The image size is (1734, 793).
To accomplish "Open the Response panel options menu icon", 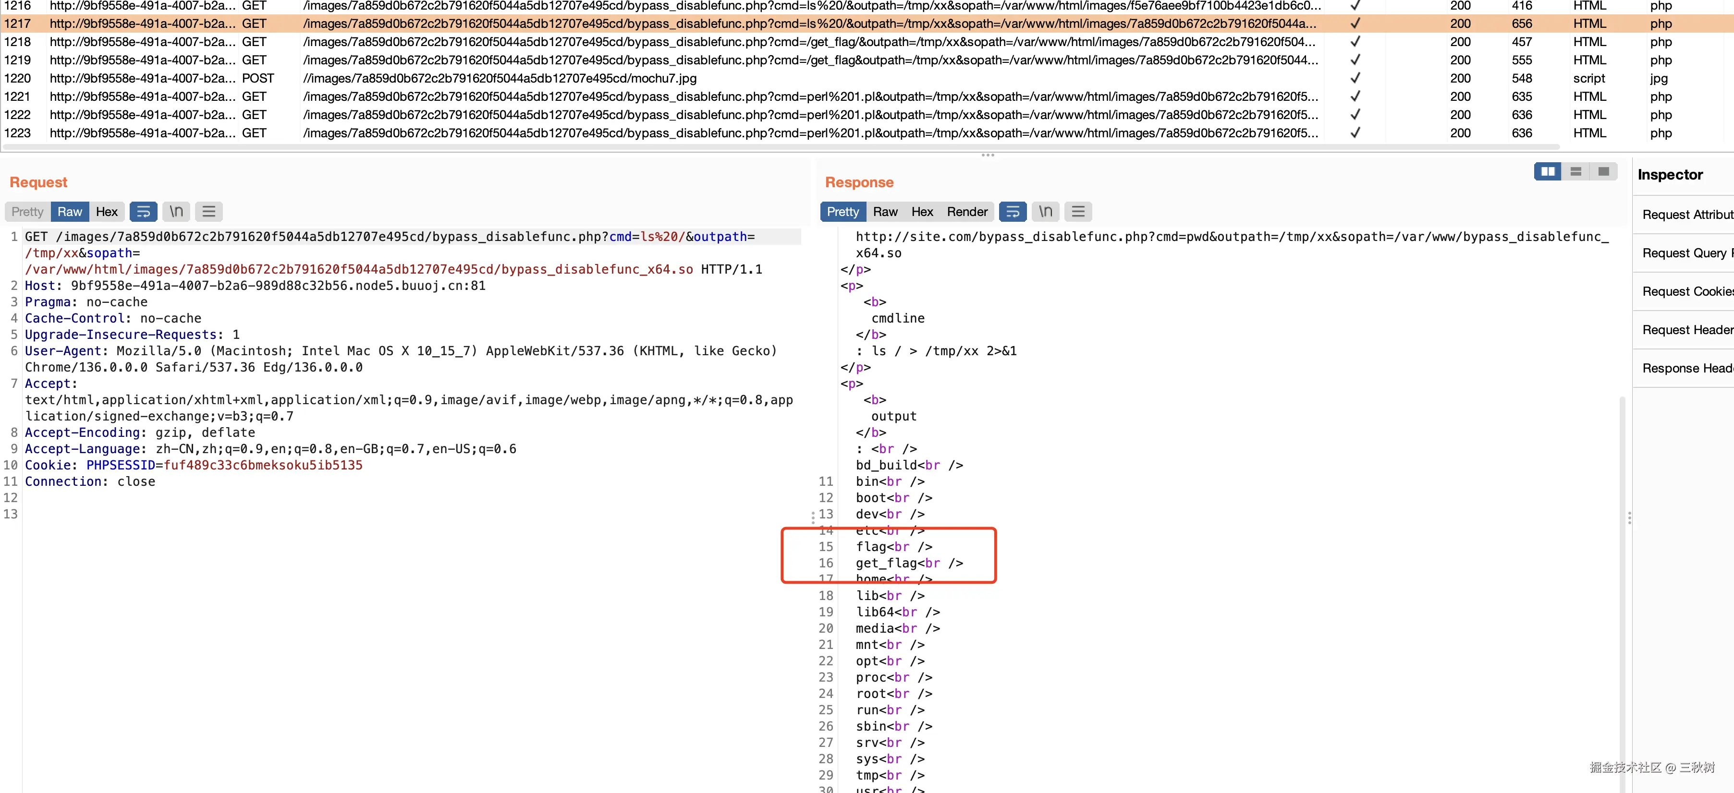I will click(x=1078, y=212).
